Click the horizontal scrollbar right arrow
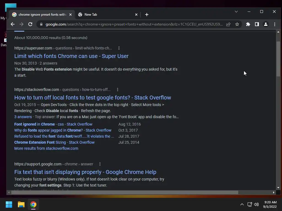The width and height of the screenshot is (282, 211). 274,193
